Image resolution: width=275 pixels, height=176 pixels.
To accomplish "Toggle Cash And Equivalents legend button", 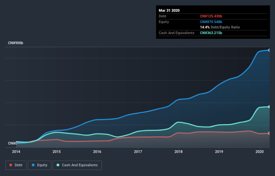I will pos(77,165).
